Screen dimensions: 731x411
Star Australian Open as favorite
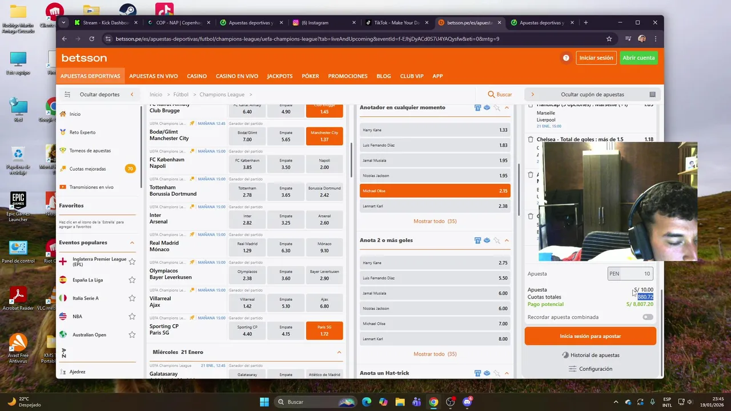click(x=132, y=335)
